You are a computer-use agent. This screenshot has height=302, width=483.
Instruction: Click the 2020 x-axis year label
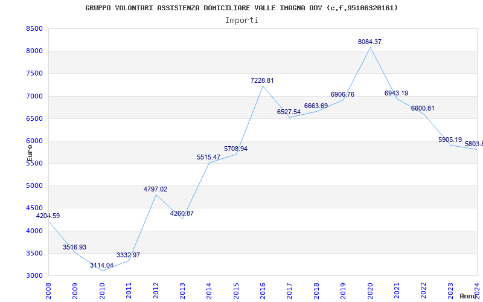(370, 291)
